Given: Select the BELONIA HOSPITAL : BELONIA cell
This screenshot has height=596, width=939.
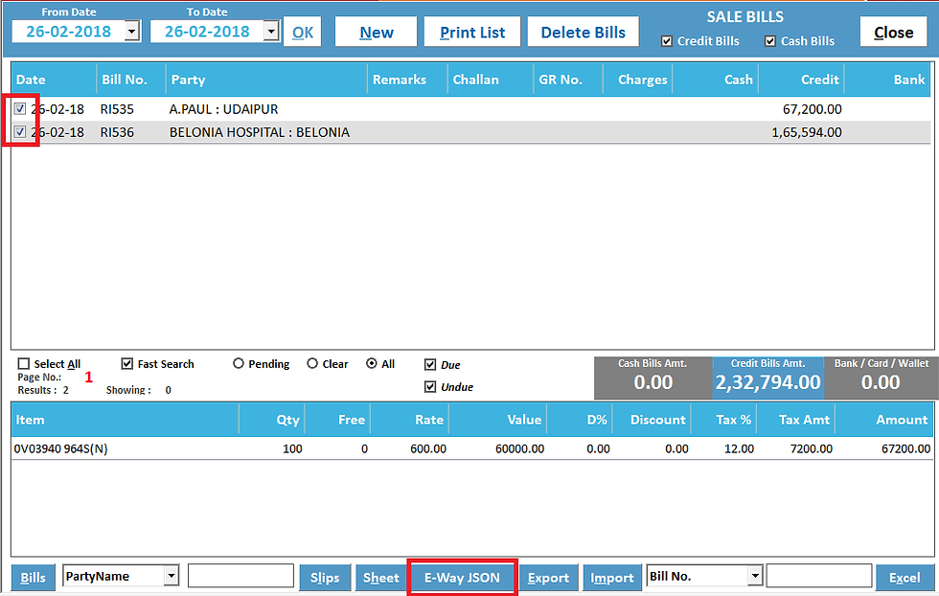Looking at the screenshot, I should [x=260, y=132].
